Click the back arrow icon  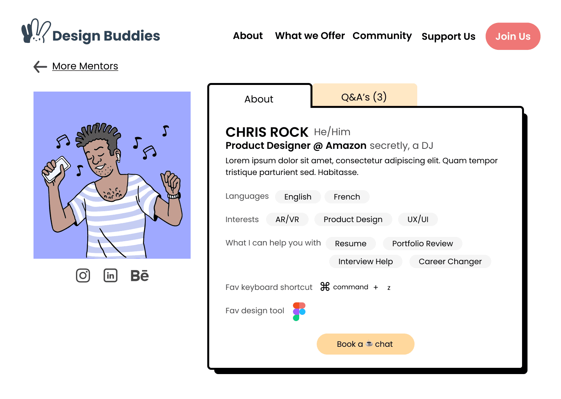click(40, 67)
